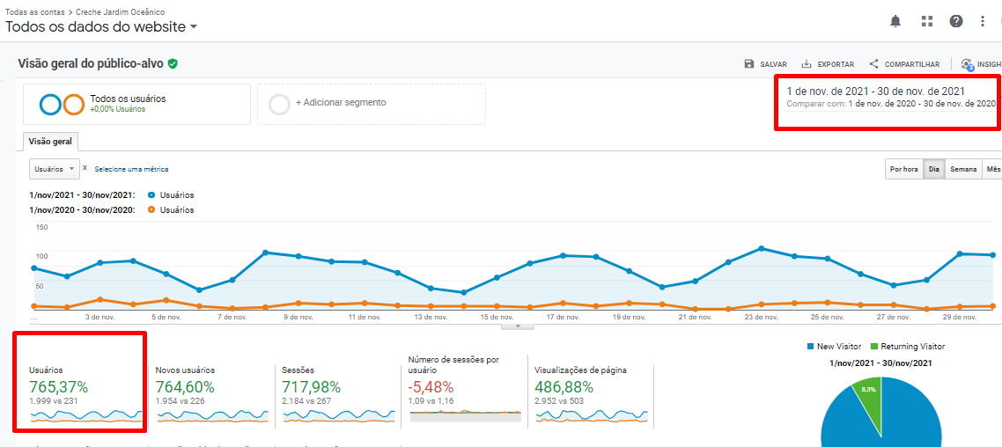
Task: Click the green verified shield icon
Action: [x=173, y=63]
